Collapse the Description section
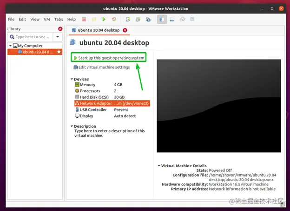Screen dimensions: 290x211 point(72,126)
